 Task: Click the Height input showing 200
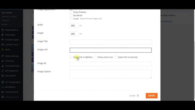point(74,34)
